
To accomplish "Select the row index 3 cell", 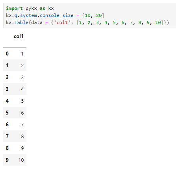I will [7, 89].
